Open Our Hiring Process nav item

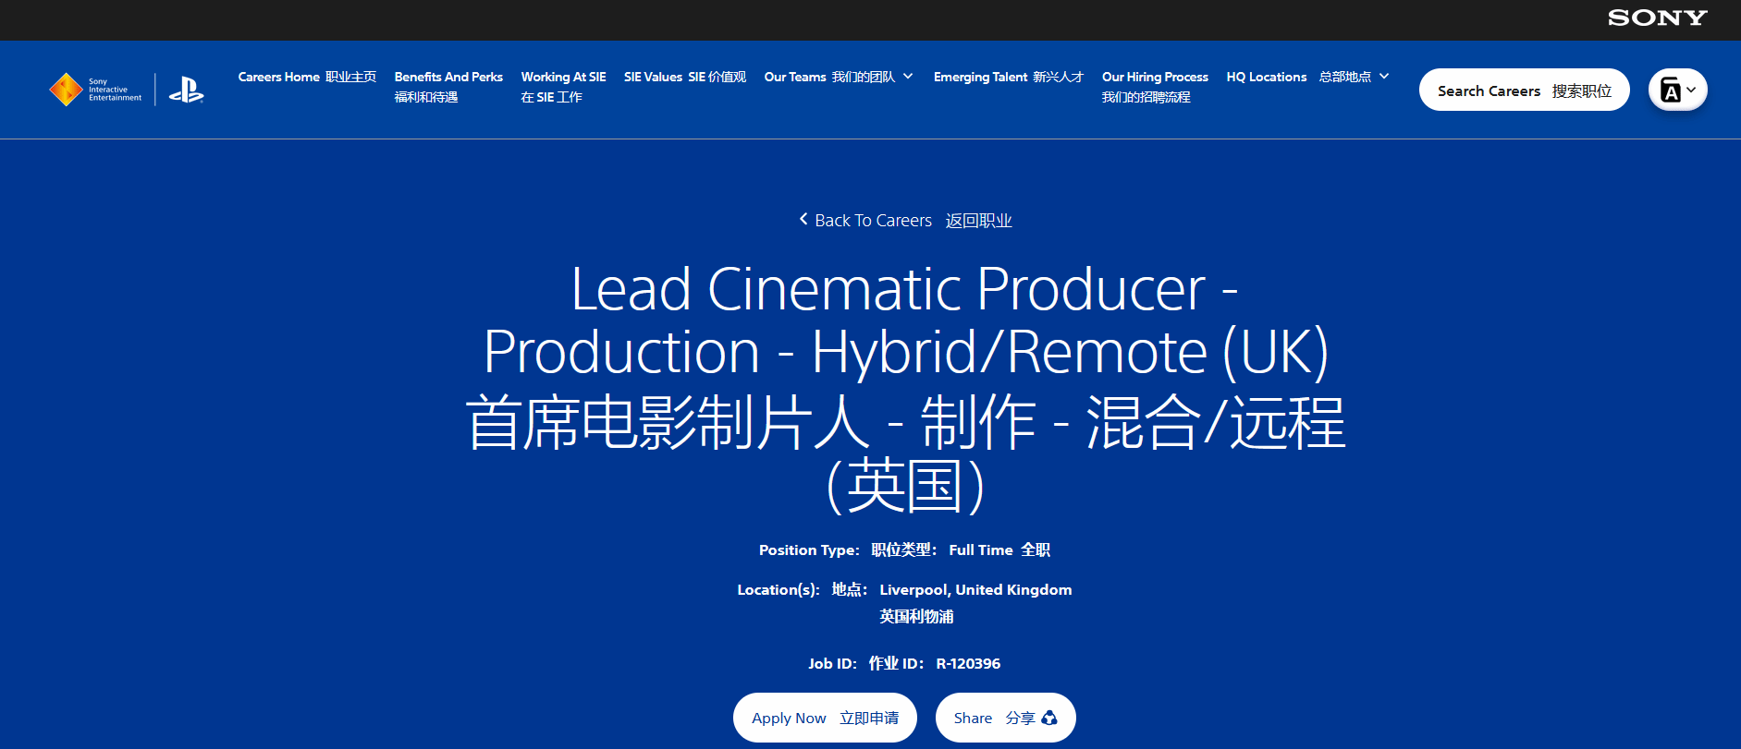coord(1155,87)
